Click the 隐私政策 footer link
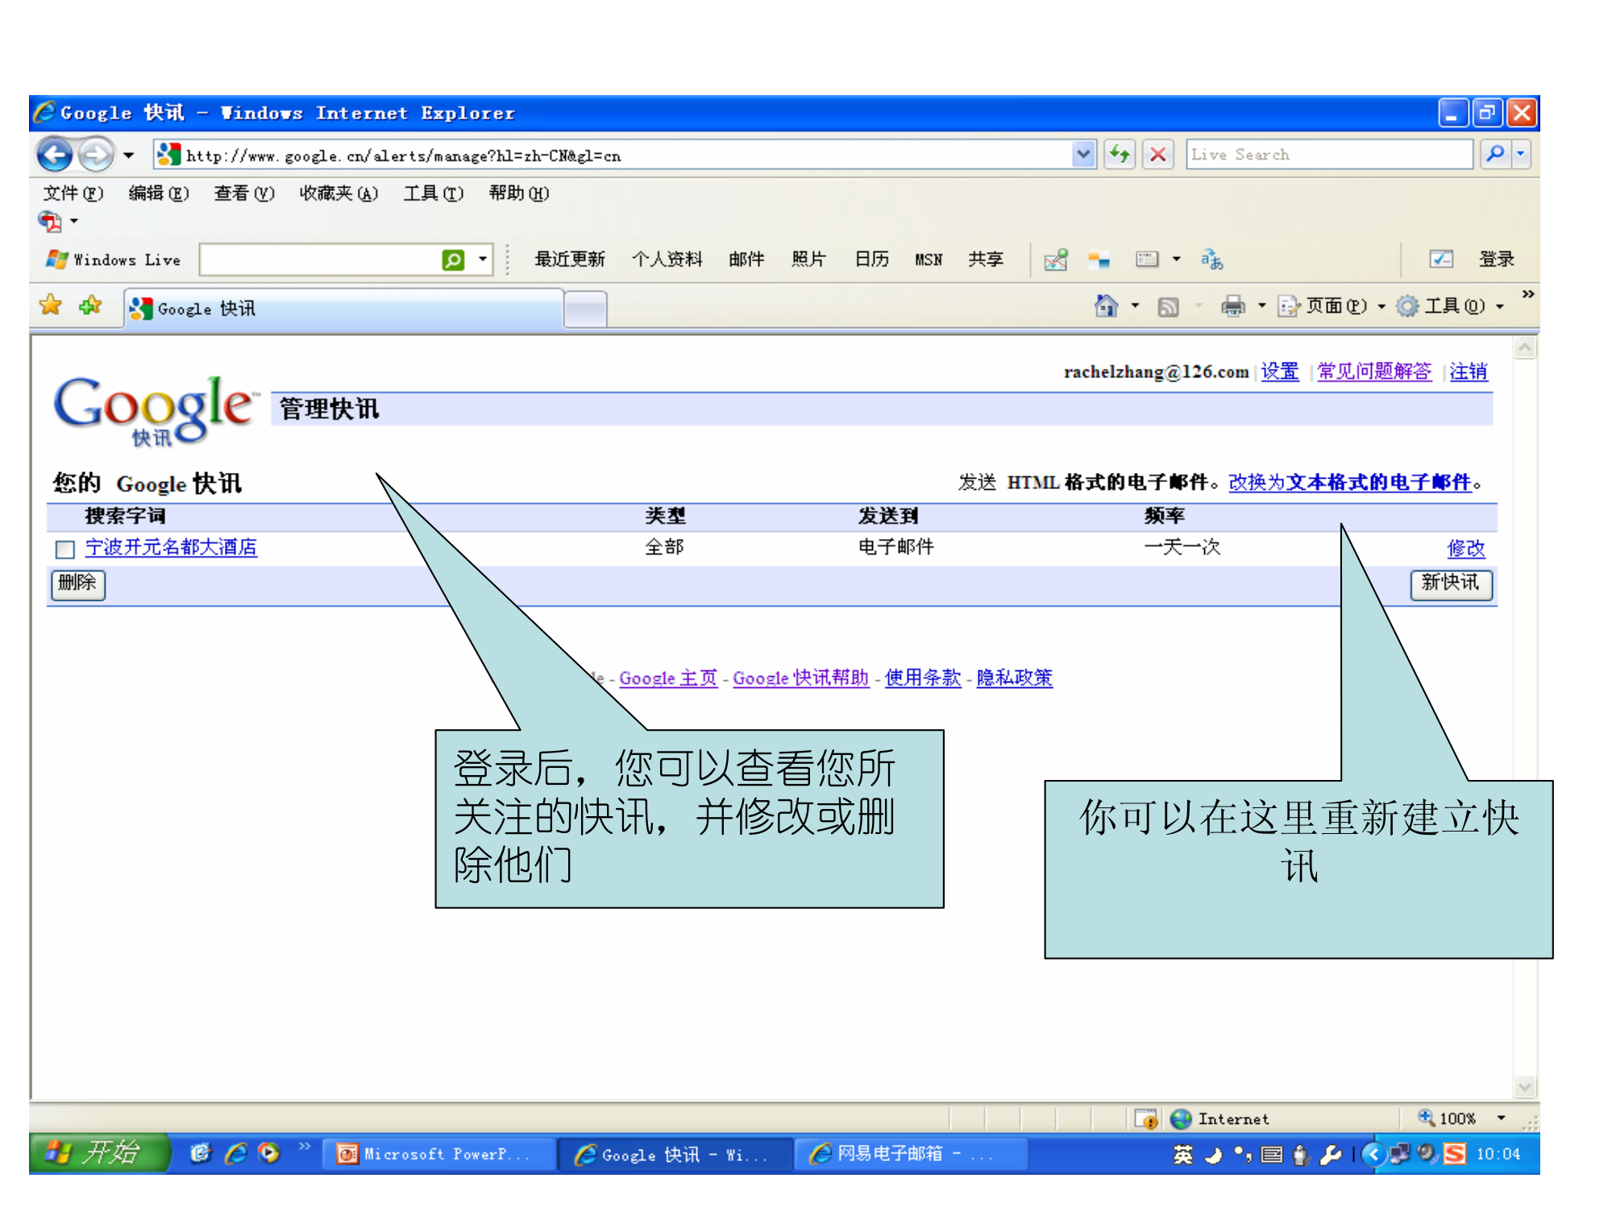This screenshot has height=1207, width=1608. (1015, 678)
